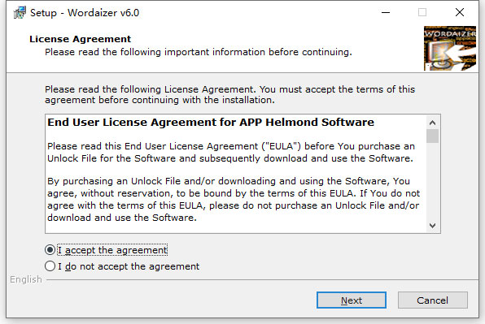This screenshot has width=485, height=324.
Task: Click the "Setup - Wordaizer v6.0" window title
Action: tap(85, 13)
